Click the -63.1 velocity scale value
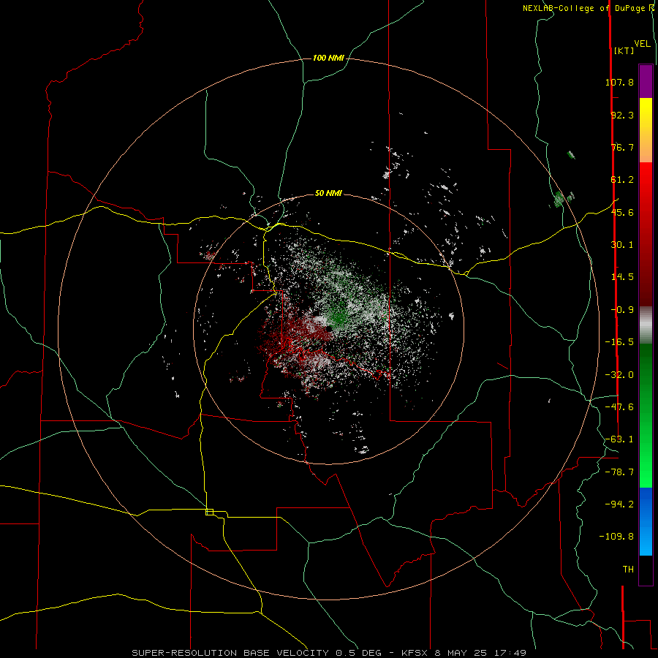This screenshot has height=658, width=658. pyautogui.click(x=619, y=439)
